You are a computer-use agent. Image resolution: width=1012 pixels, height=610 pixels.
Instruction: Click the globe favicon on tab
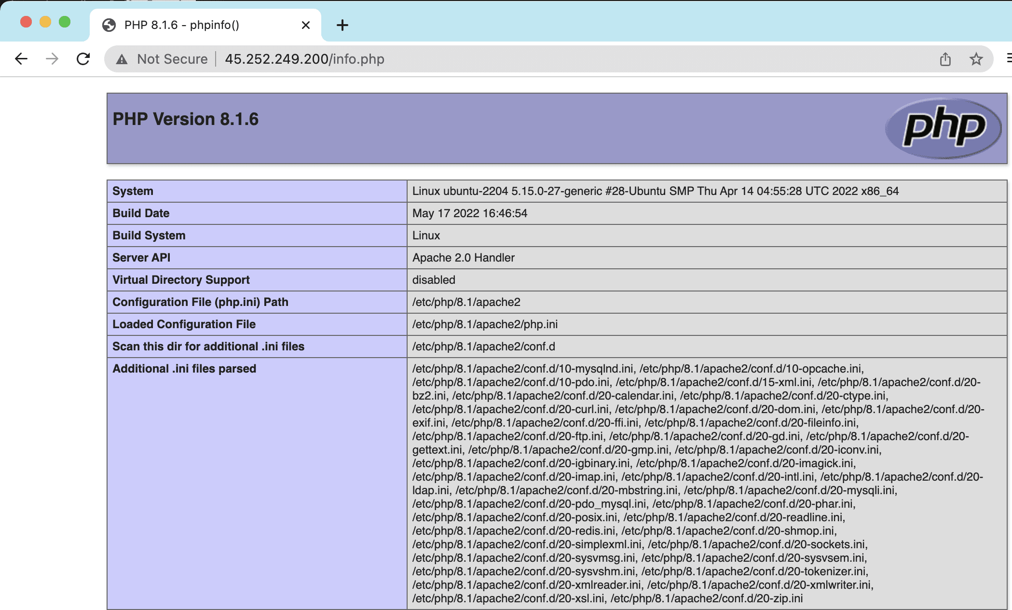(x=109, y=25)
